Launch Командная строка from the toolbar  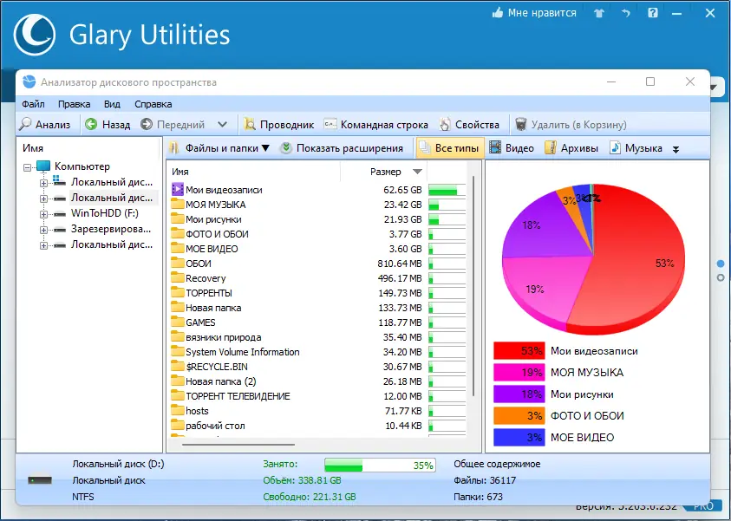click(x=375, y=125)
